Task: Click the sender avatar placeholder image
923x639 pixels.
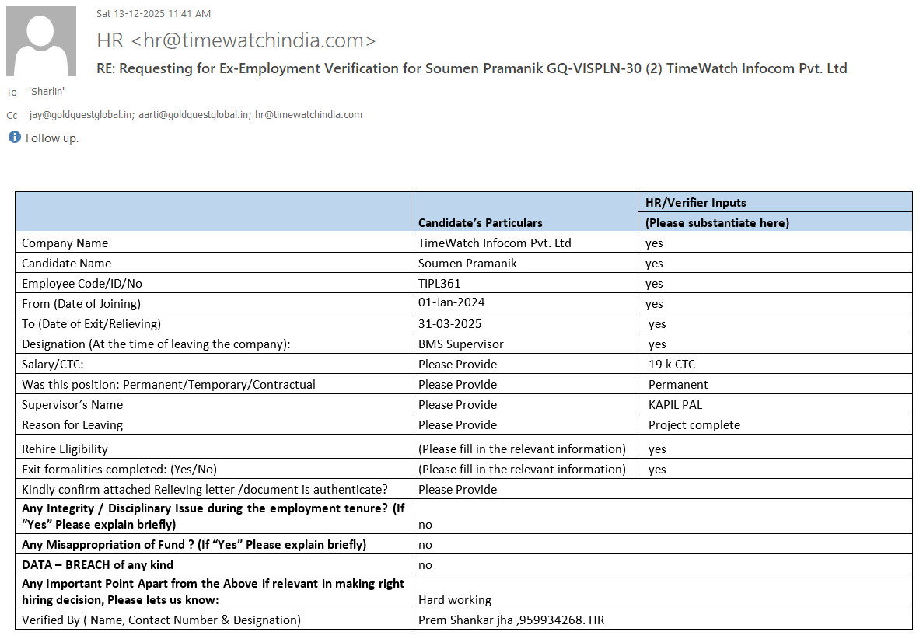Action: [41, 41]
